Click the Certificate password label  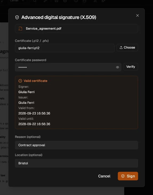[31, 60]
